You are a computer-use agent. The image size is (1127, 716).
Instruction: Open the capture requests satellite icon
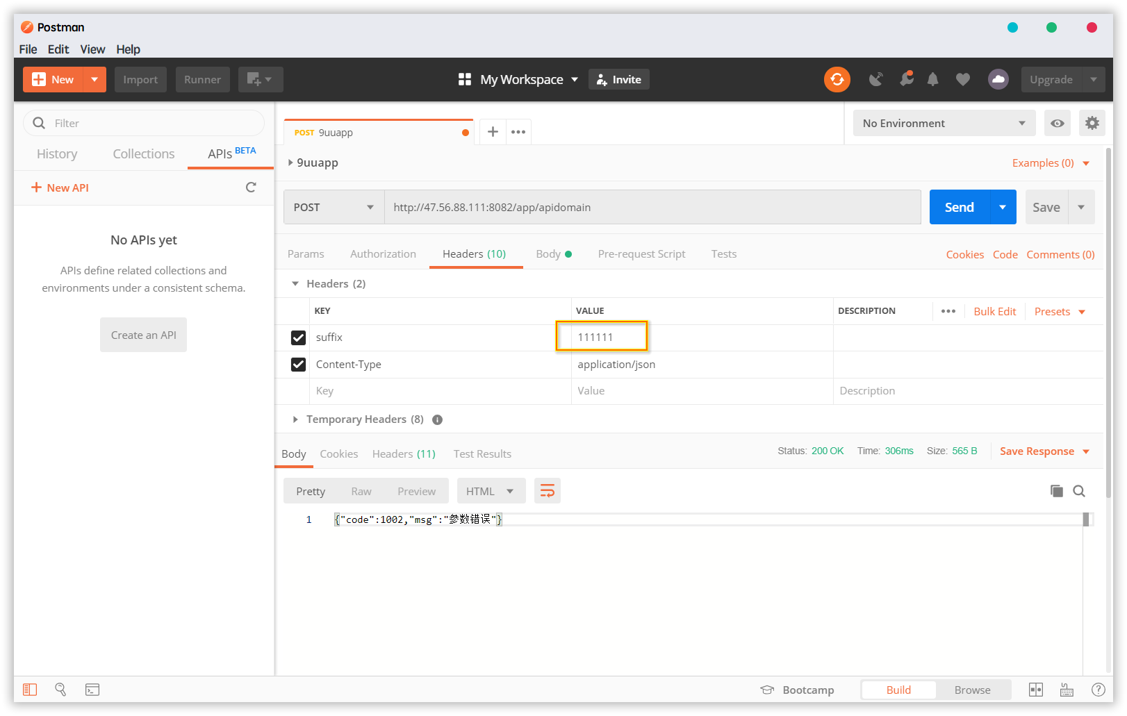pos(876,79)
